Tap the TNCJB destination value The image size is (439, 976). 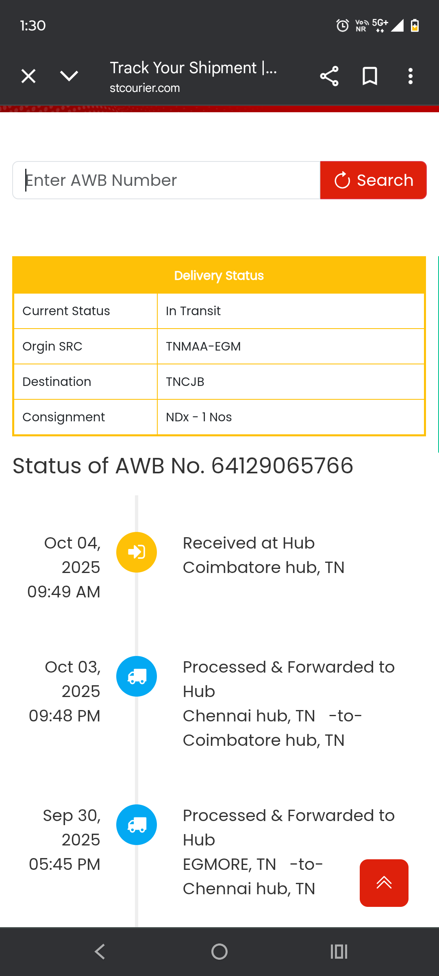pyautogui.click(x=185, y=382)
